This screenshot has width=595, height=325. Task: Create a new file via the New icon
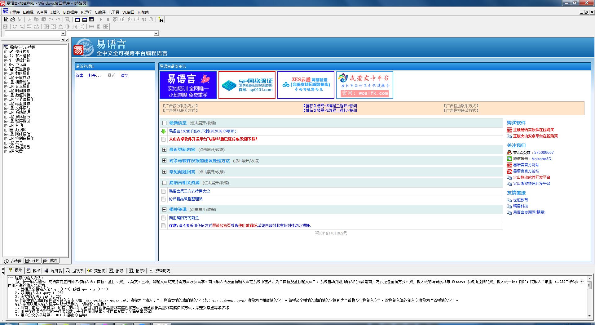6,19
